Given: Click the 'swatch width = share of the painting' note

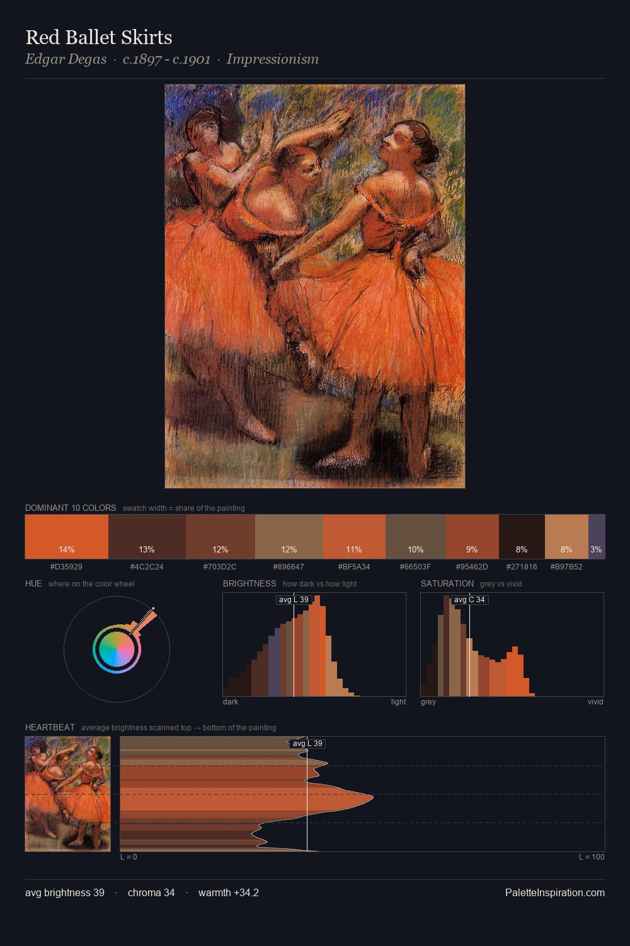Looking at the screenshot, I should tap(184, 508).
